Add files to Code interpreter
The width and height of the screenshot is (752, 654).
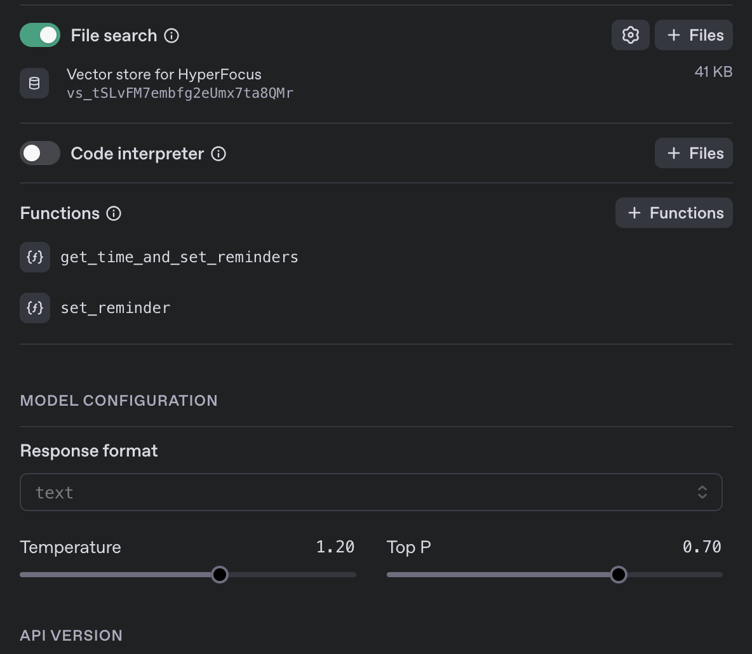694,153
